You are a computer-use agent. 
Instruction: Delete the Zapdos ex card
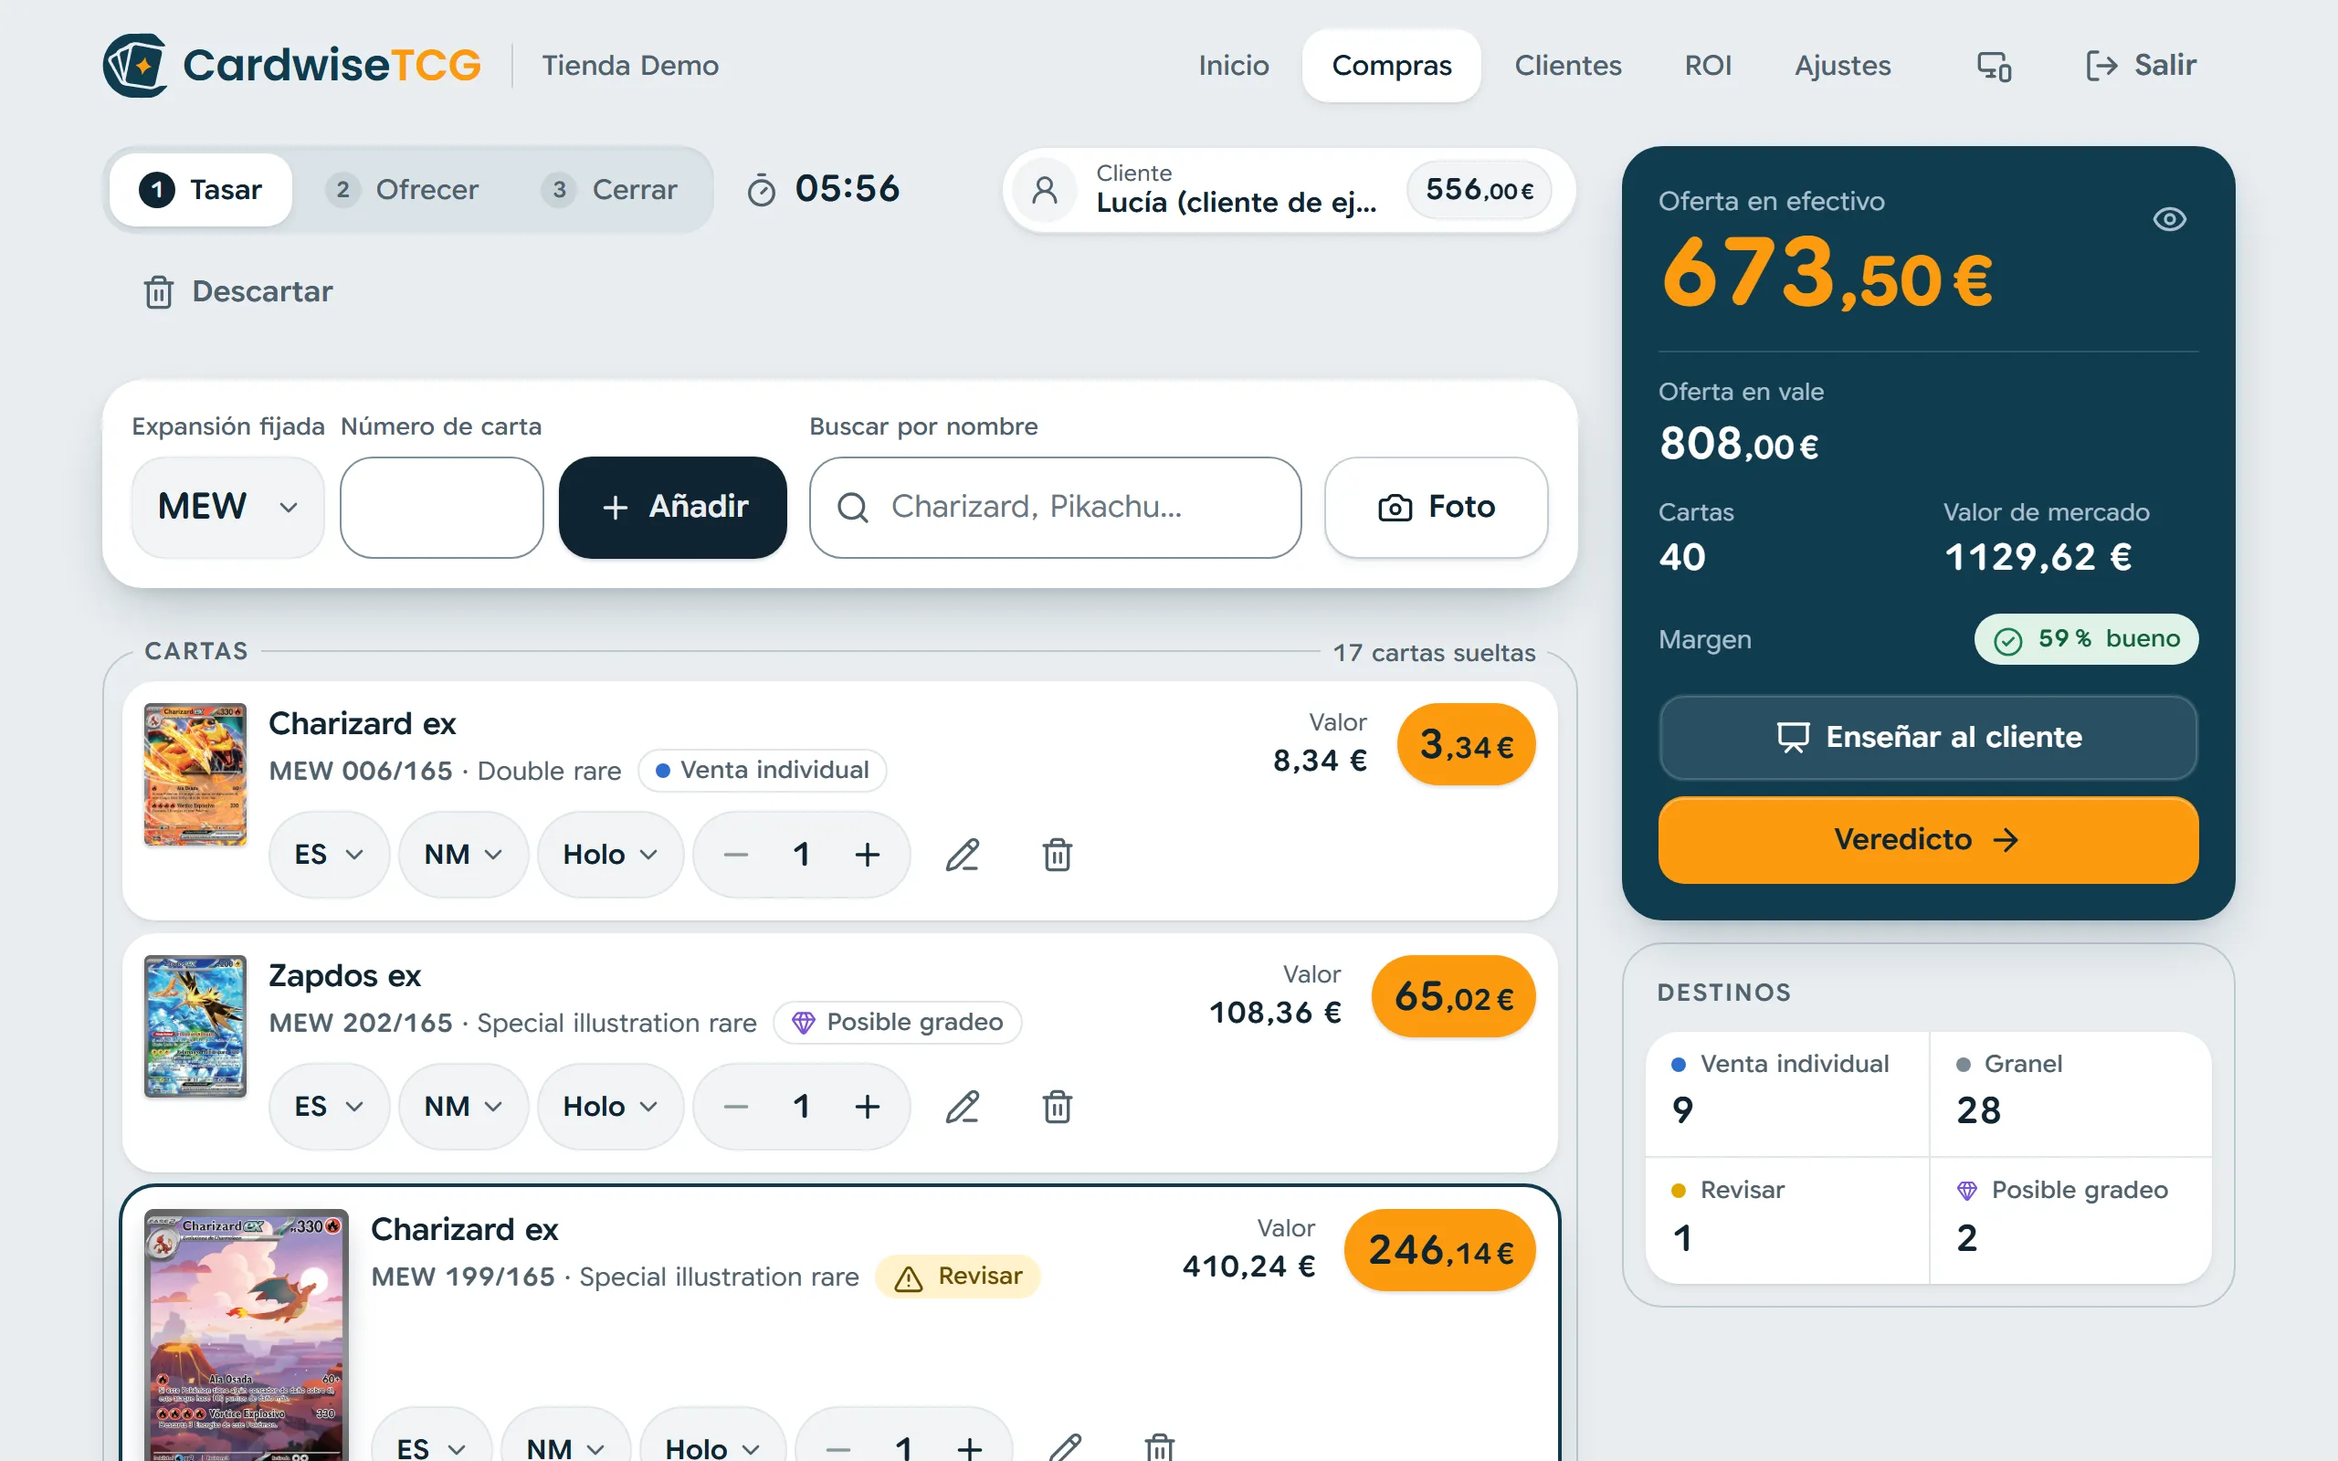point(1057,1107)
